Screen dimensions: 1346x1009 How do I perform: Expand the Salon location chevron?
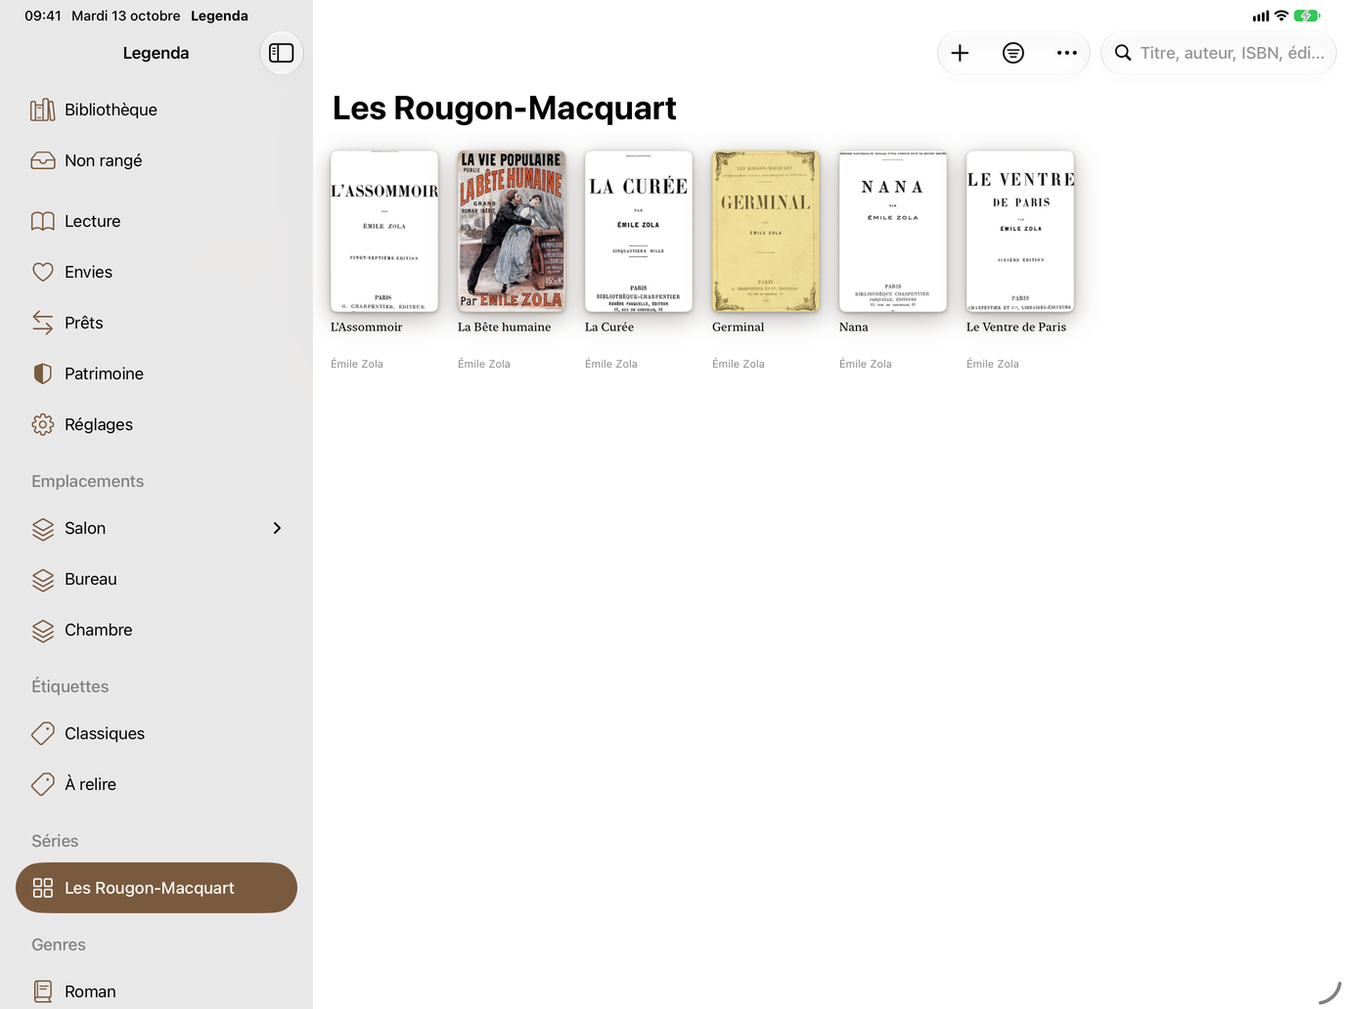click(x=277, y=528)
